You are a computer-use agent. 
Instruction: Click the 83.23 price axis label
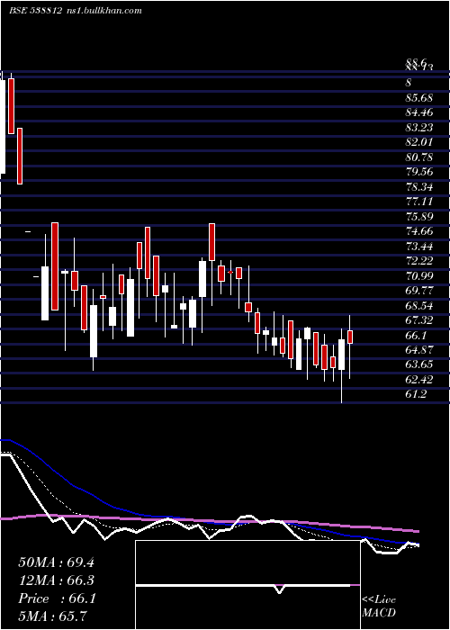pyautogui.click(x=418, y=128)
